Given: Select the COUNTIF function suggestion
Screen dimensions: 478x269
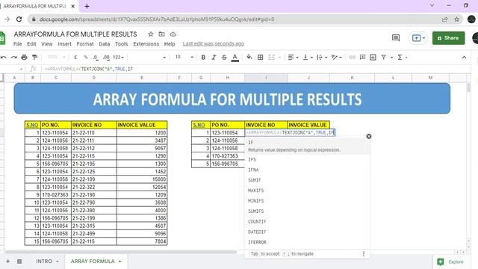Looking at the screenshot, I should point(307,221).
